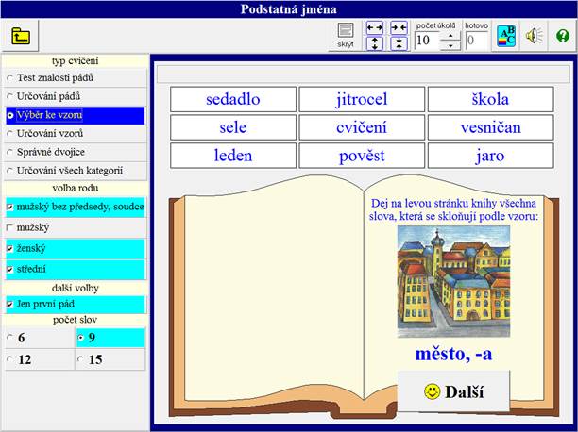
Task: Choose 12 as the word count
Action: [10, 358]
